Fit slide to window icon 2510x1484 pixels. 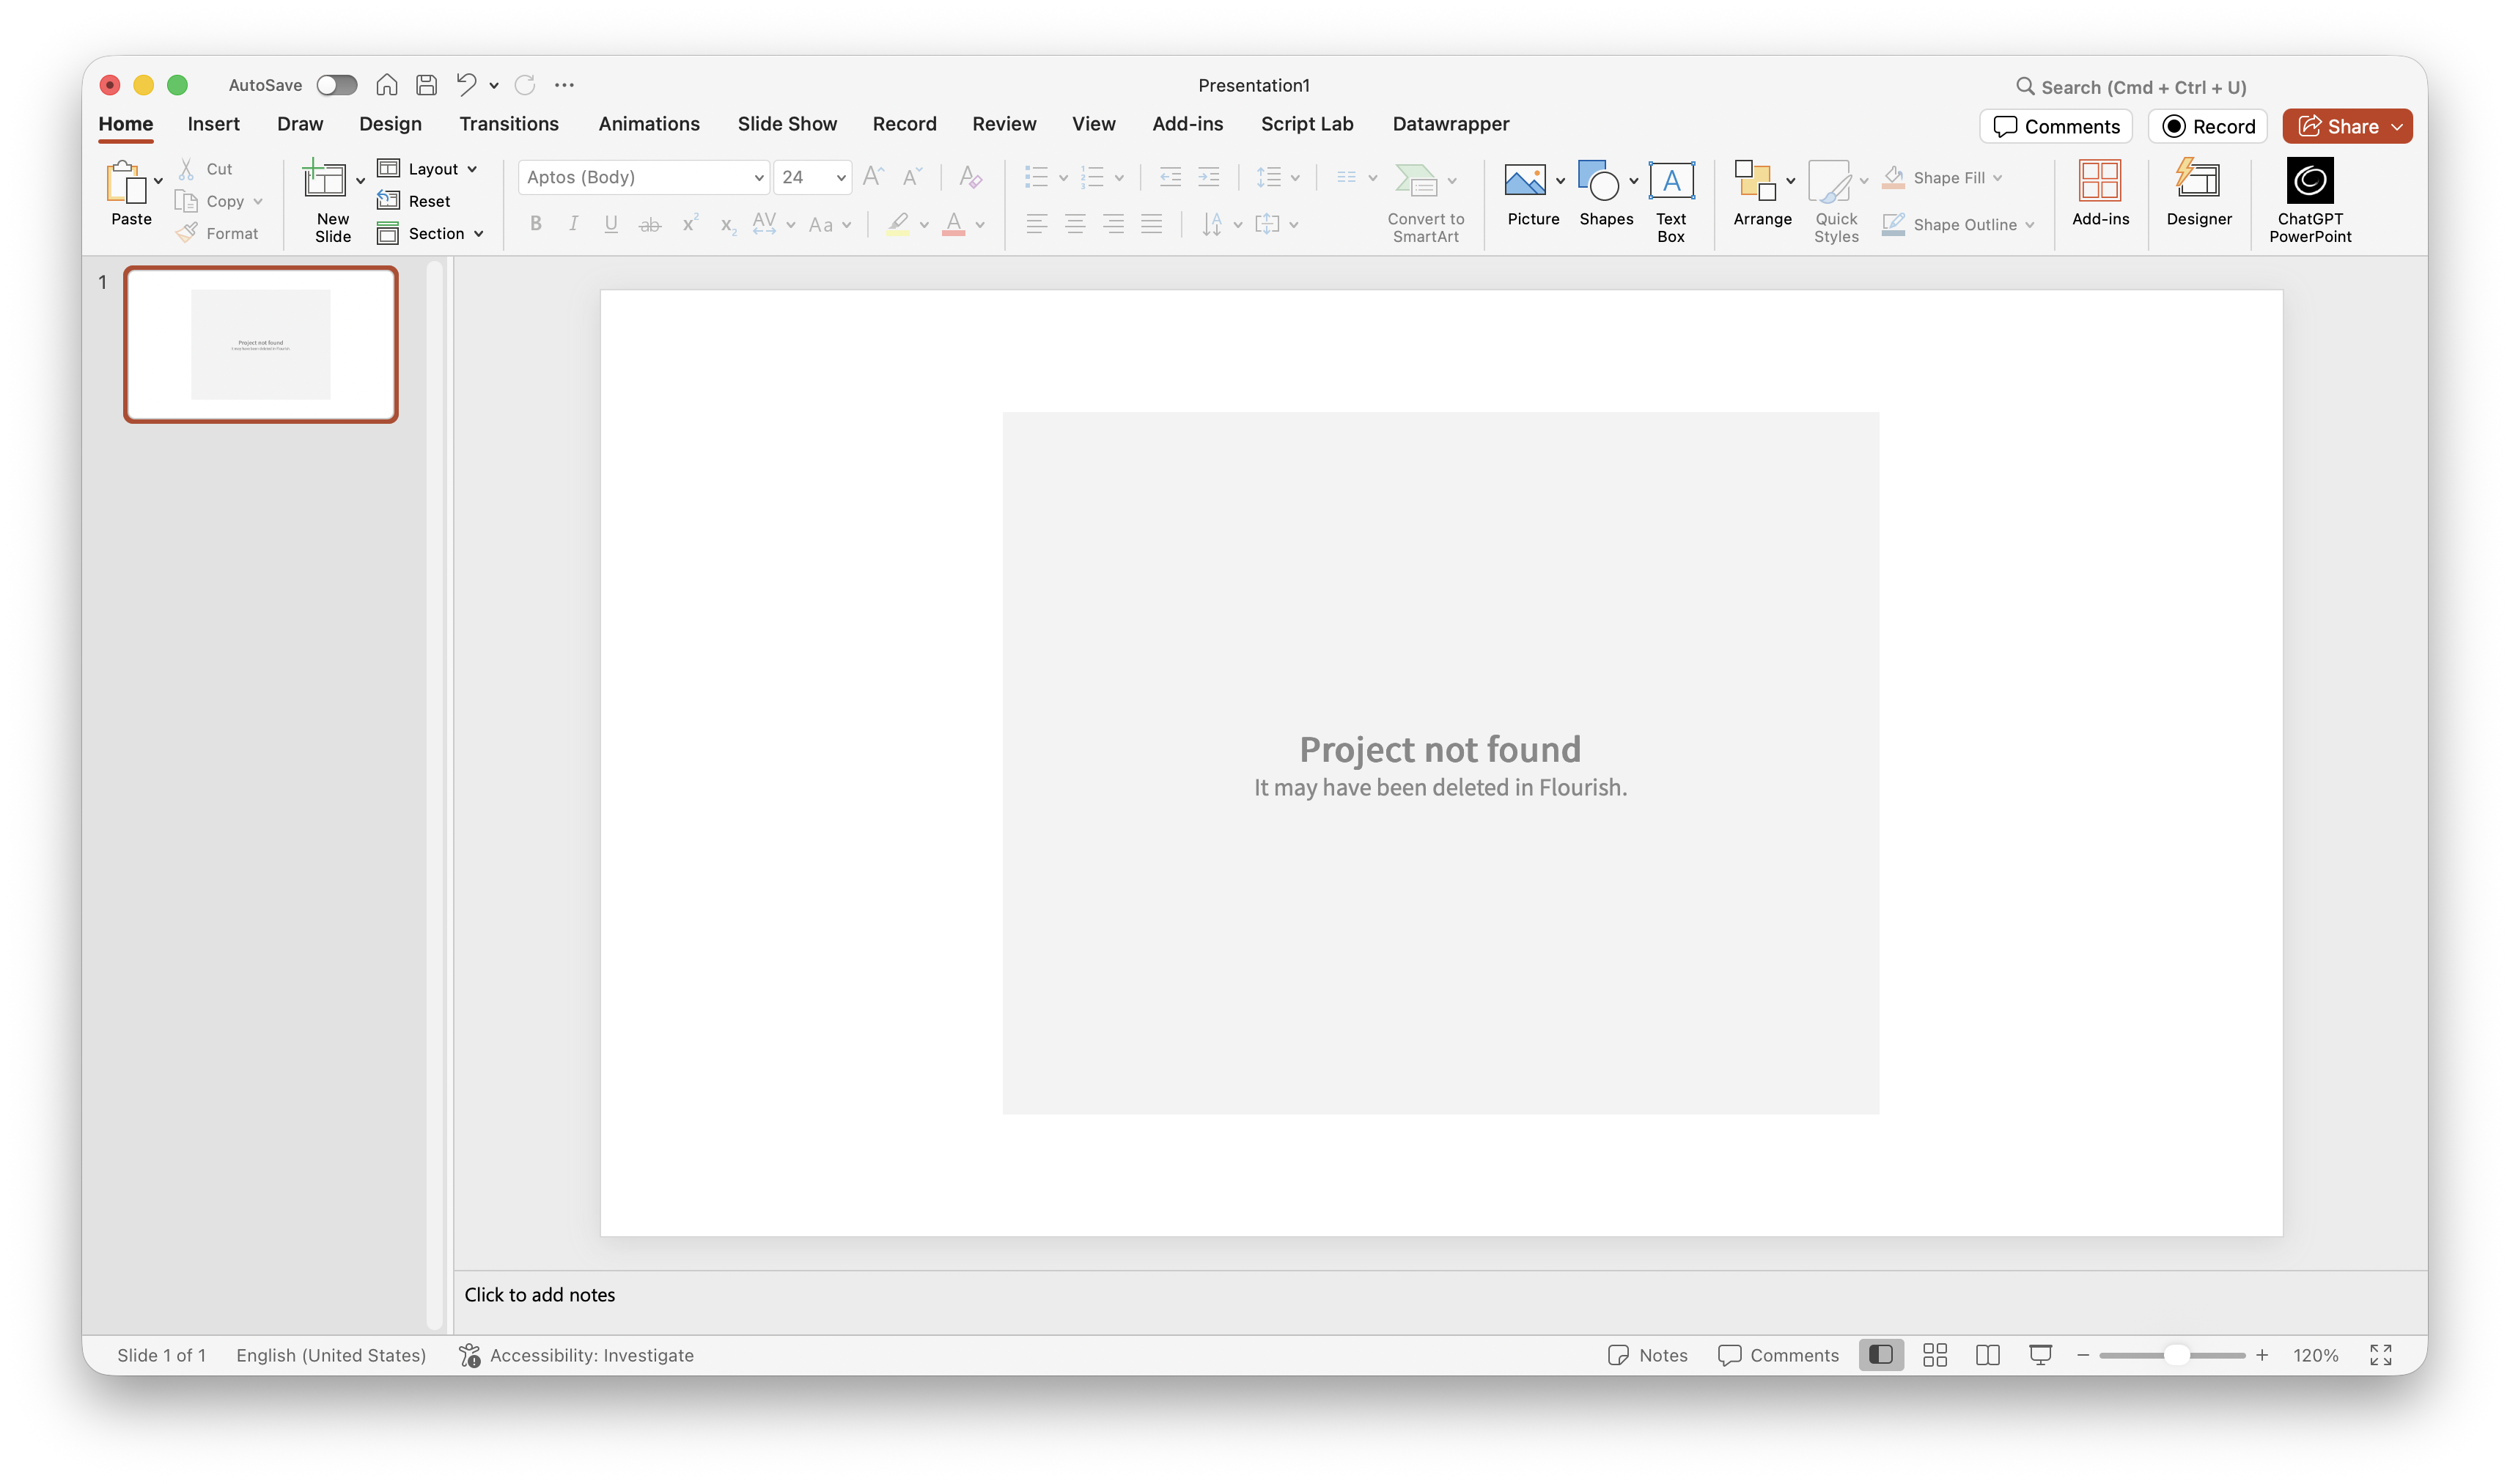2380,1355
